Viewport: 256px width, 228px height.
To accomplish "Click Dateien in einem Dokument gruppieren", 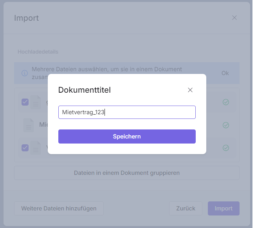I will click(x=127, y=172).
